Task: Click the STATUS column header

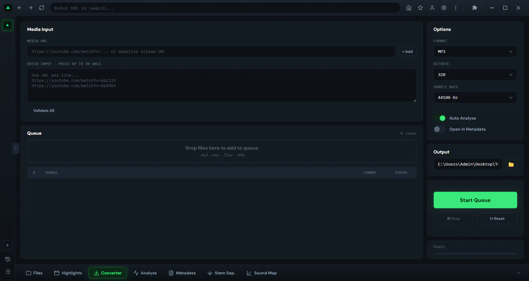Action: [401, 173]
